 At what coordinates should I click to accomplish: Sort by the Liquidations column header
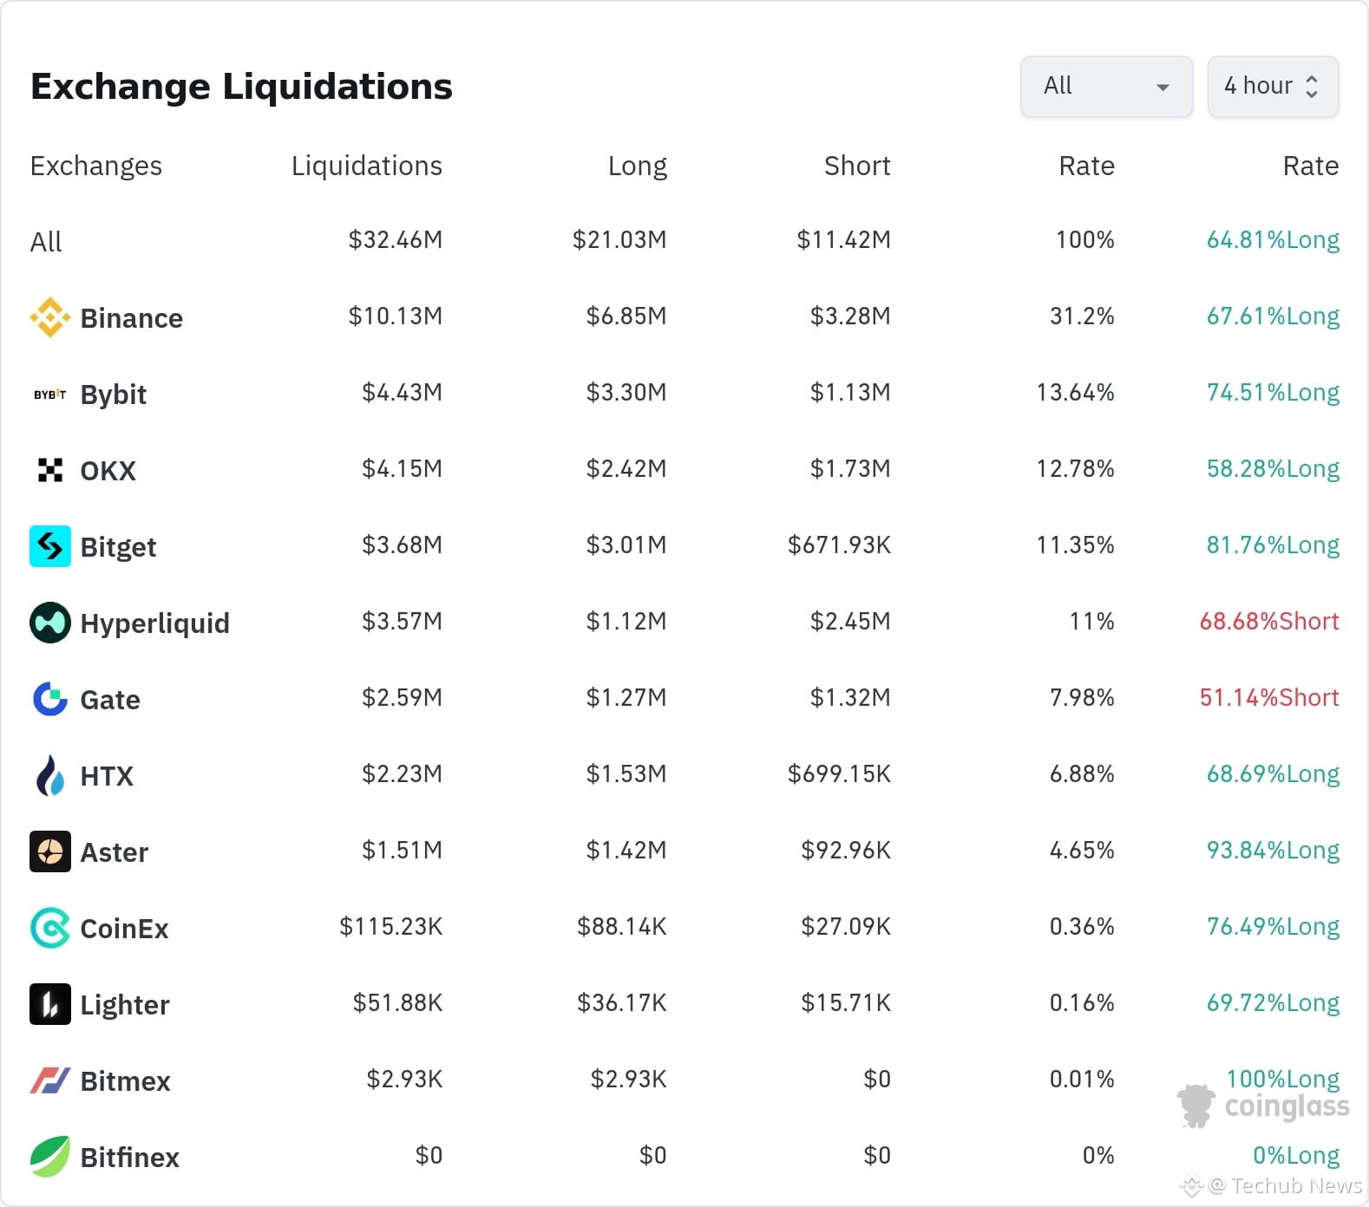coord(366,166)
